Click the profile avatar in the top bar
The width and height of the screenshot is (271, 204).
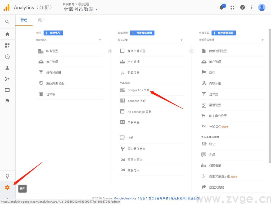261,7
